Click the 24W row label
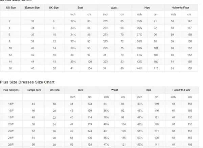This screenshot has width=203, height=148. tap(11, 138)
